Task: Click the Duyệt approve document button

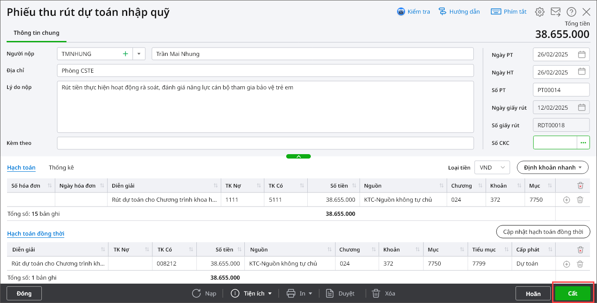Action: coord(340,293)
